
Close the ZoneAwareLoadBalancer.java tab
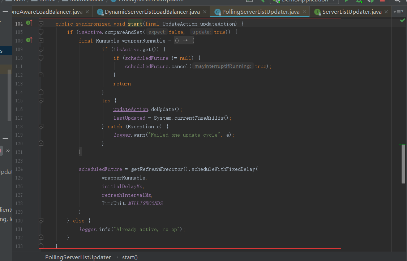pyautogui.click(x=87, y=12)
